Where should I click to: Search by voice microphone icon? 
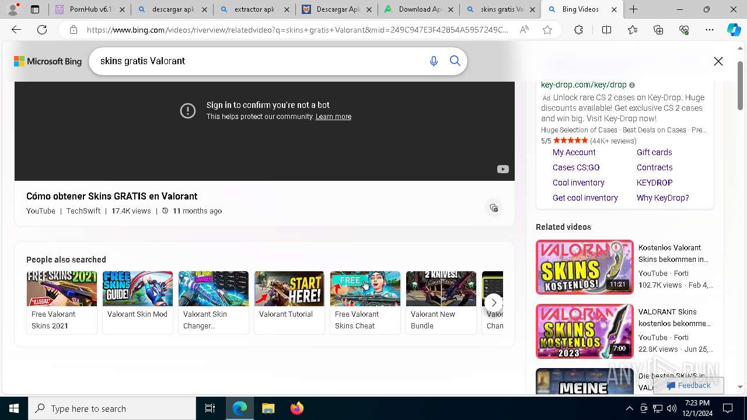pyautogui.click(x=434, y=61)
